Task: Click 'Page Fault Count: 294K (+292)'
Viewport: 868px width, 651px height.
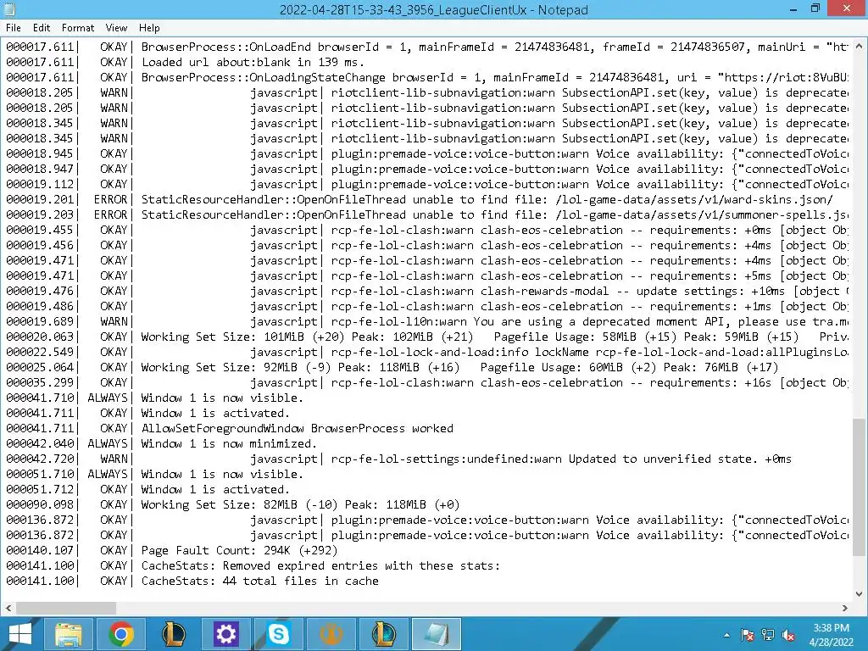Action: click(x=239, y=550)
